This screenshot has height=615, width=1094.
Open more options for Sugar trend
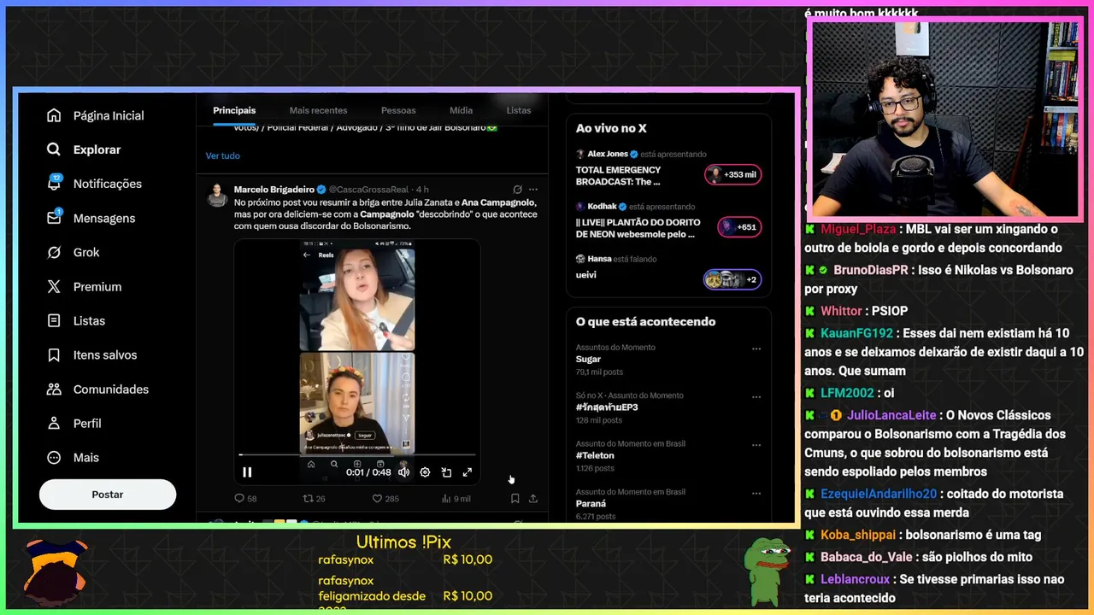(x=756, y=348)
